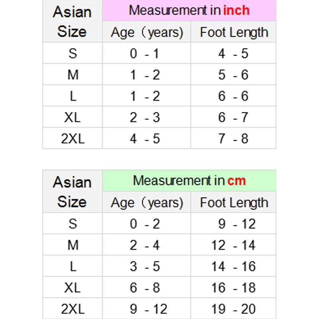
Task: Click the '9 - 12' foot length cm cell for S
Action: [234, 224]
